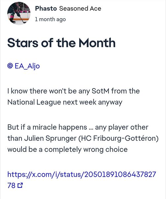Click the HC Fribourg-Gottéron team name
Viewport: 166px width, 199px height.
118,138
